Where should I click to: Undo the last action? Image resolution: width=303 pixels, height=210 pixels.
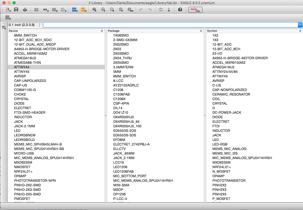click(x=141, y=10)
